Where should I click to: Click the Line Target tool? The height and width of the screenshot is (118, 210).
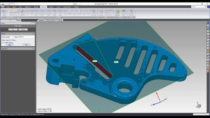click(60, 13)
